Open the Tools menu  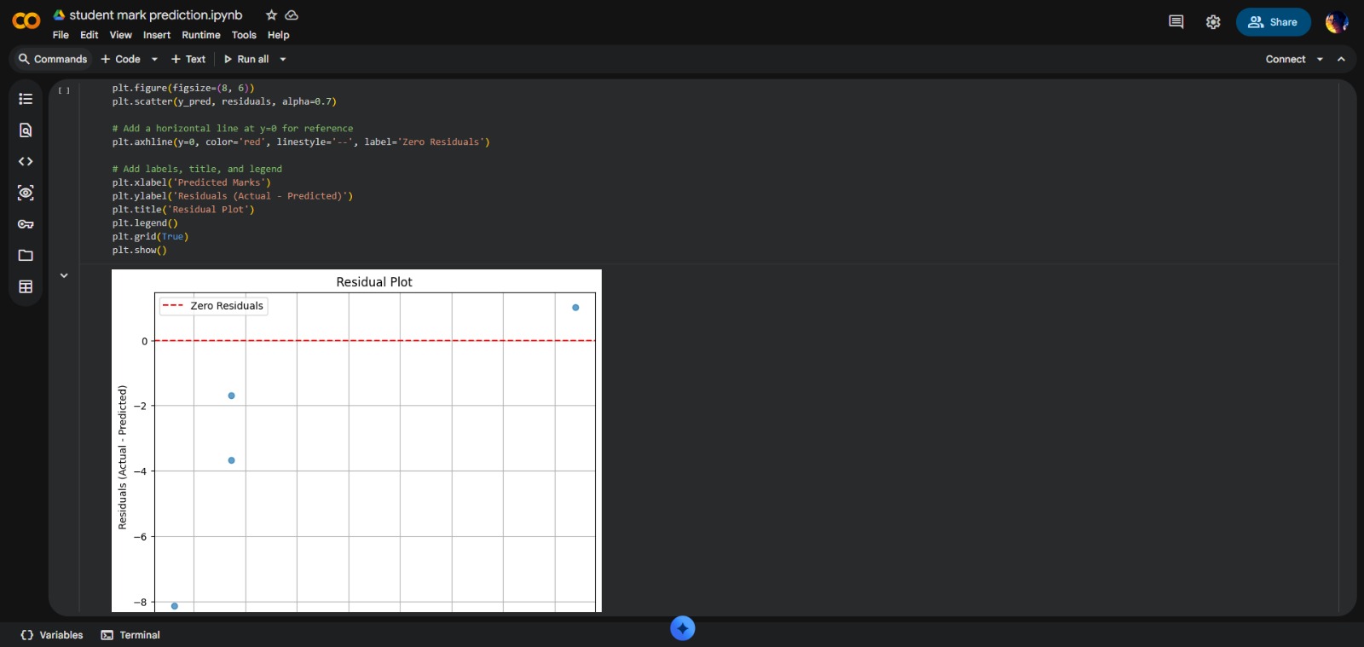click(x=244, y=35)
